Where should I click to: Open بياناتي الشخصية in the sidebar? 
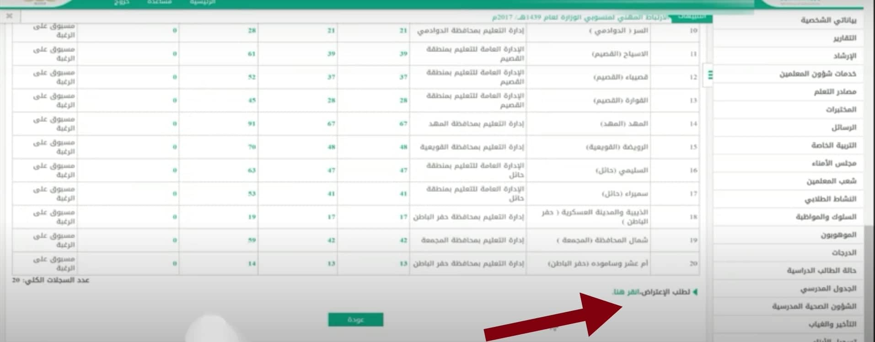pos(828,21)
